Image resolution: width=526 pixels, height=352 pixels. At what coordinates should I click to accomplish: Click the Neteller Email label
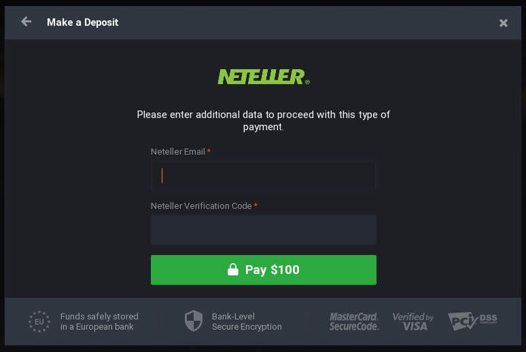point(178,152)
